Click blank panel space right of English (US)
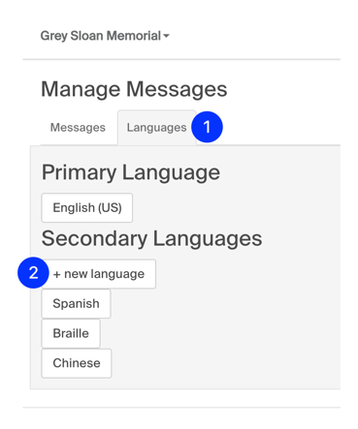358x429 pixels. pos(236,207)
